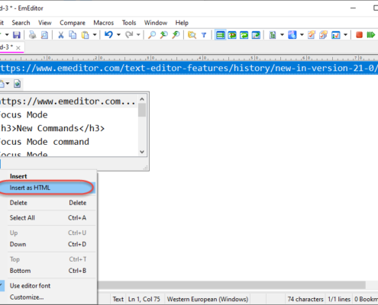
Task: Expand the Paste dropdown arrow
Action: point(95,34)
